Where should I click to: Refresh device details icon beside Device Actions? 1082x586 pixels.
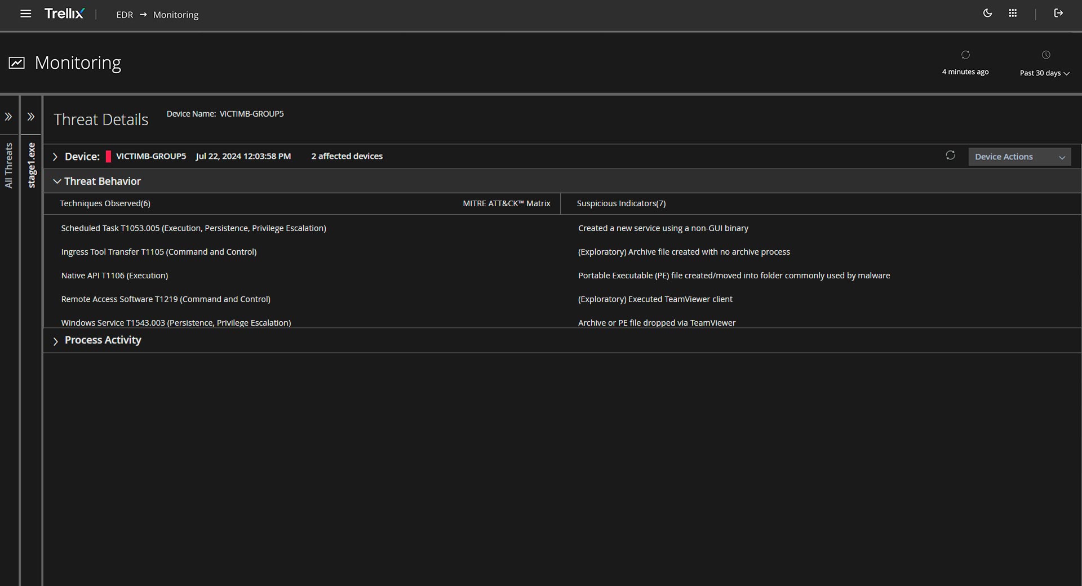[x=950, y=156]
